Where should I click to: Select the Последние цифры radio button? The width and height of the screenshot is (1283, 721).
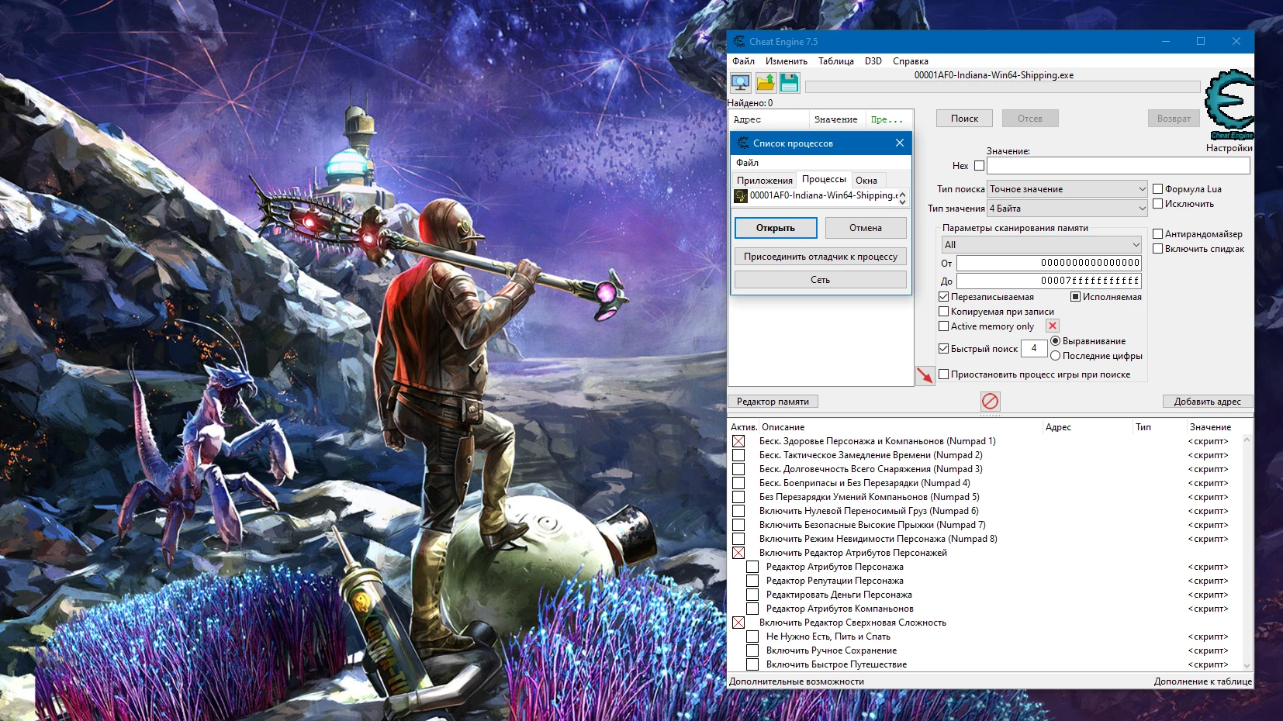coord(1056,355)
